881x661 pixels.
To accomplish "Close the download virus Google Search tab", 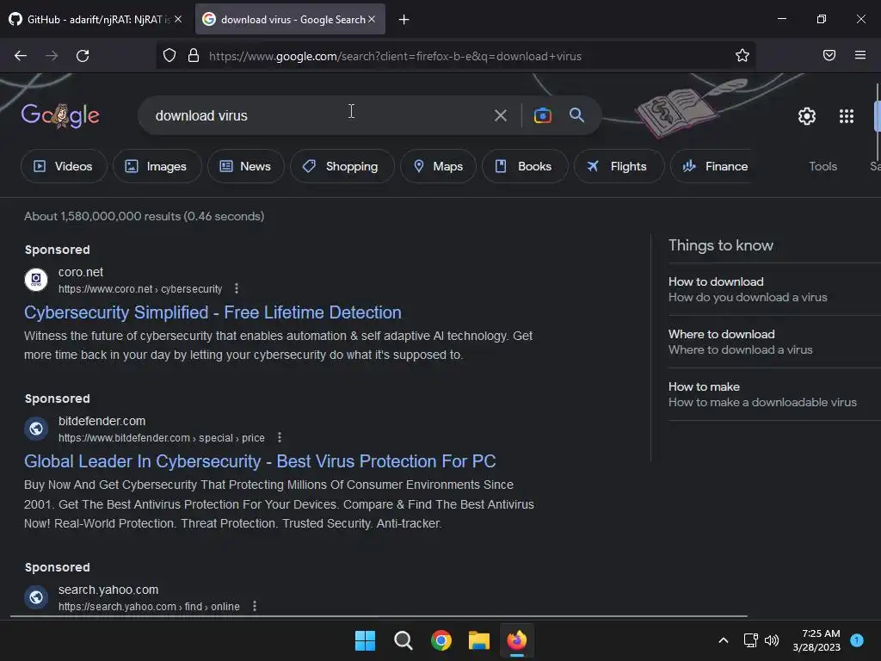I will click(372, 19).
